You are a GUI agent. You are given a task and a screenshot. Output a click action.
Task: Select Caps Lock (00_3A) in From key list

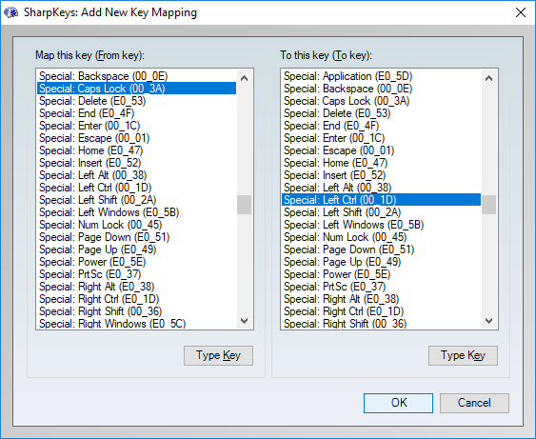click(x=136, y=89)
